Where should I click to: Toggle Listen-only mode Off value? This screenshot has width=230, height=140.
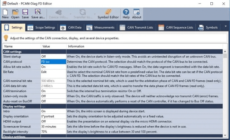(x=53, y=96)
